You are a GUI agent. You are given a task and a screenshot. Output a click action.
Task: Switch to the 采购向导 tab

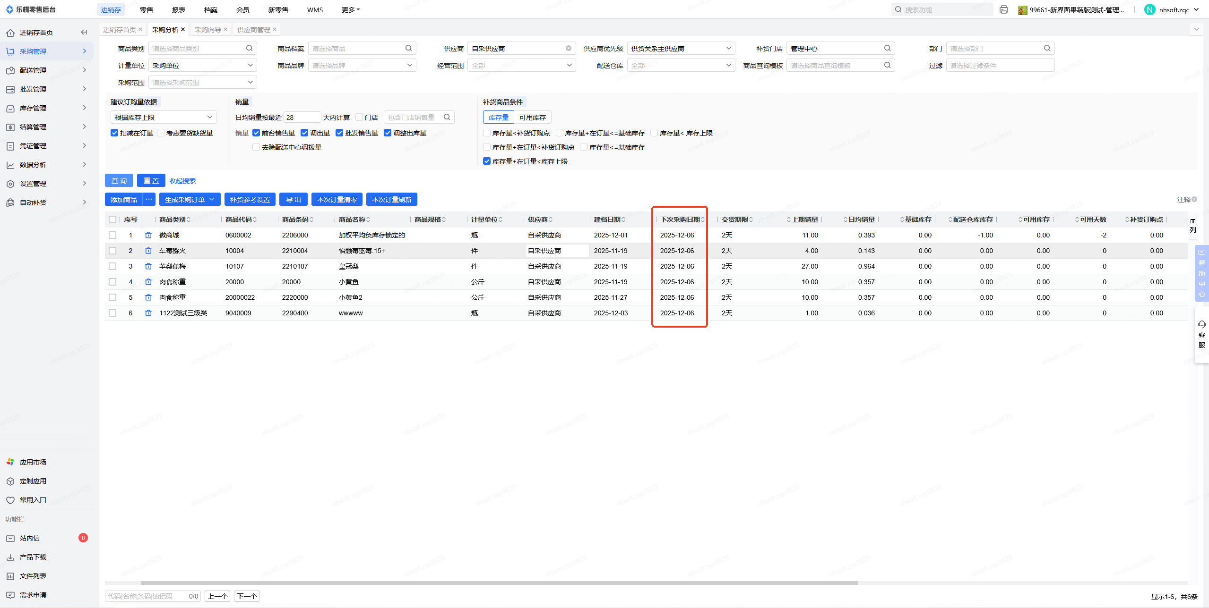click(x=207, y=29)
